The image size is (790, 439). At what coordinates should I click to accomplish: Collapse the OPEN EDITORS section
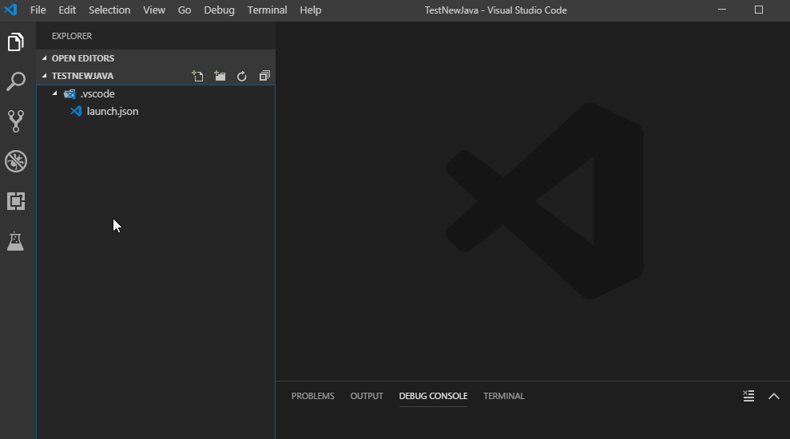tap(45, 58)
